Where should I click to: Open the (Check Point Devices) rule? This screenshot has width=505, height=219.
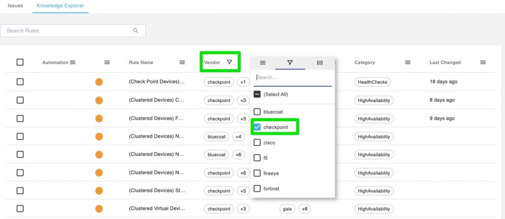[157, 82]
